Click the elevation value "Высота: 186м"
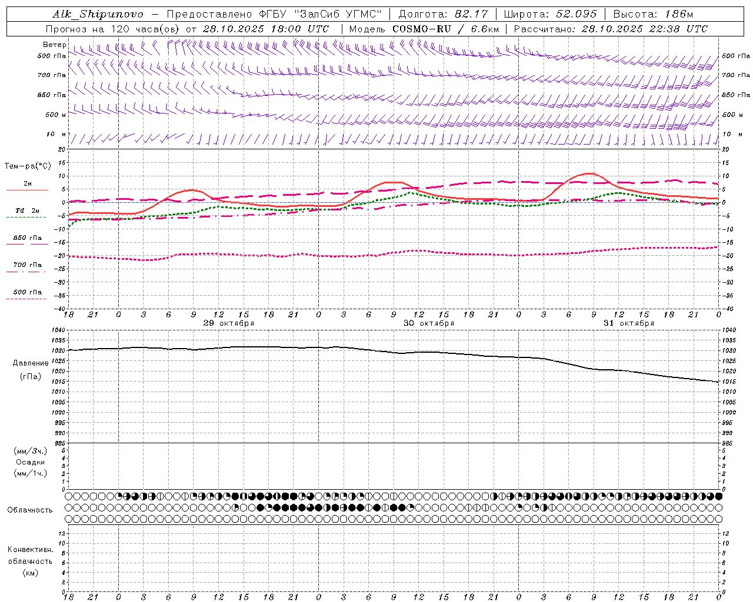The width and height of the screenshot is (753, 602). click(653, 14)
